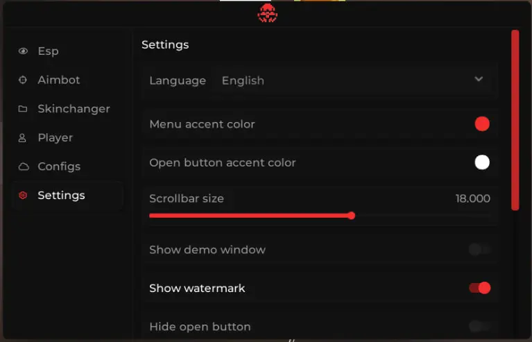Viewport: 532px width, 342px height.
Task: Click the eye icon beside Esp
Action: tap(23, 51)
